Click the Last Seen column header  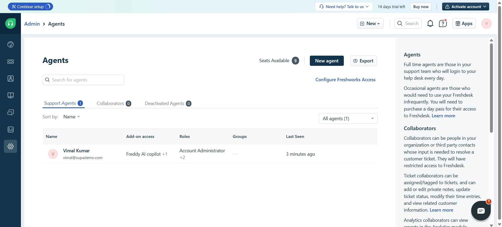(295, 136)
